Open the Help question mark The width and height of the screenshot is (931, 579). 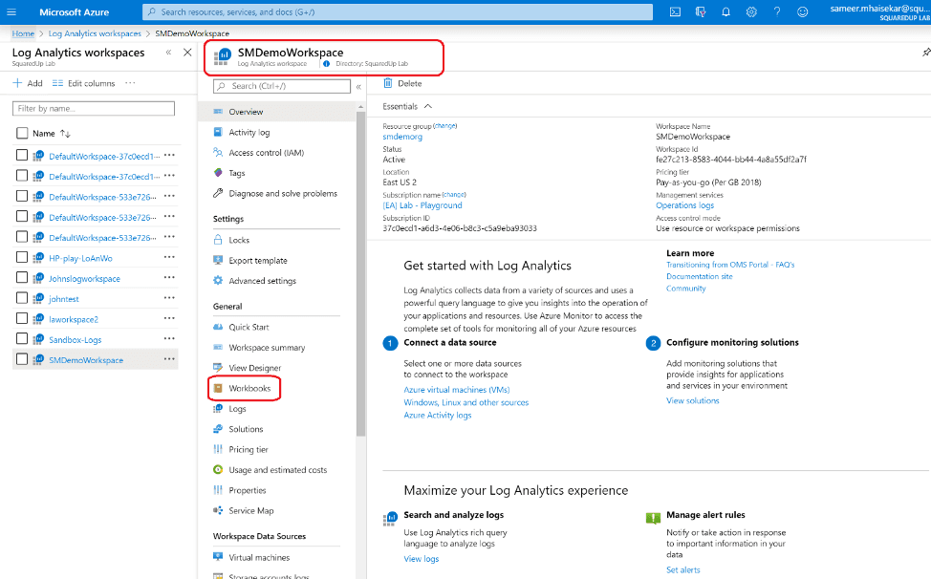[x=776, y=11]
